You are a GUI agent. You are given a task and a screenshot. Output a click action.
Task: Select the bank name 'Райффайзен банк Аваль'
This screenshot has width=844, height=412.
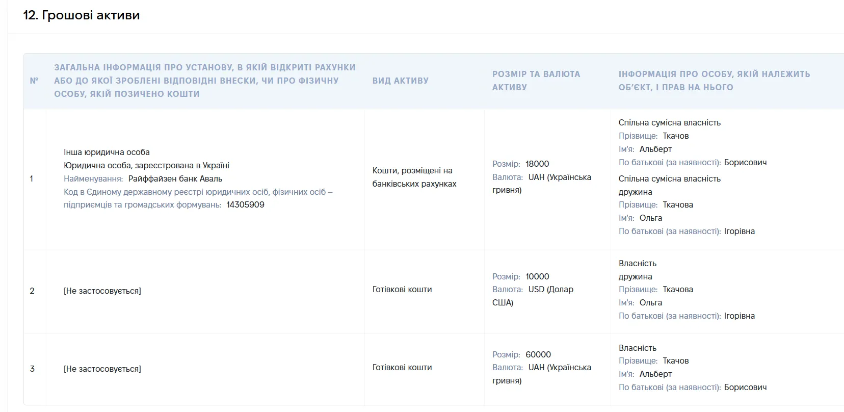[x=175, y=179]
